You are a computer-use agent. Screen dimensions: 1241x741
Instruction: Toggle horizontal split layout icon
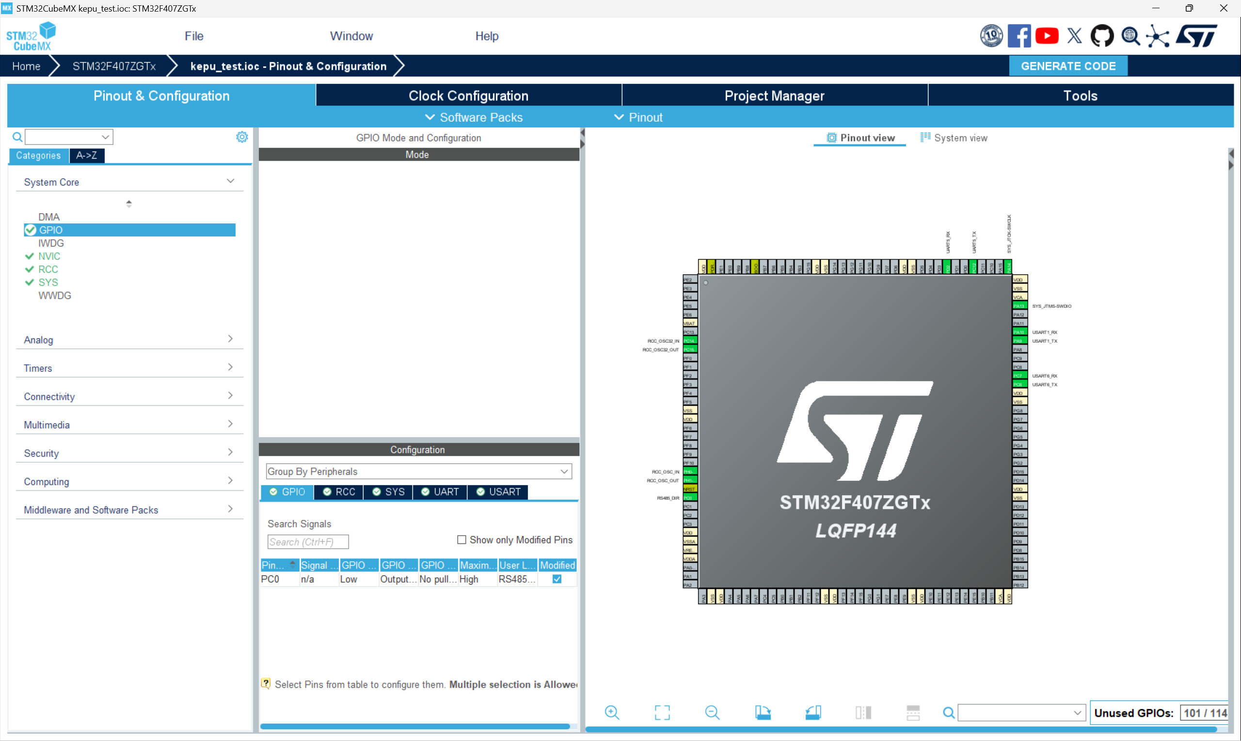point(913,712)
